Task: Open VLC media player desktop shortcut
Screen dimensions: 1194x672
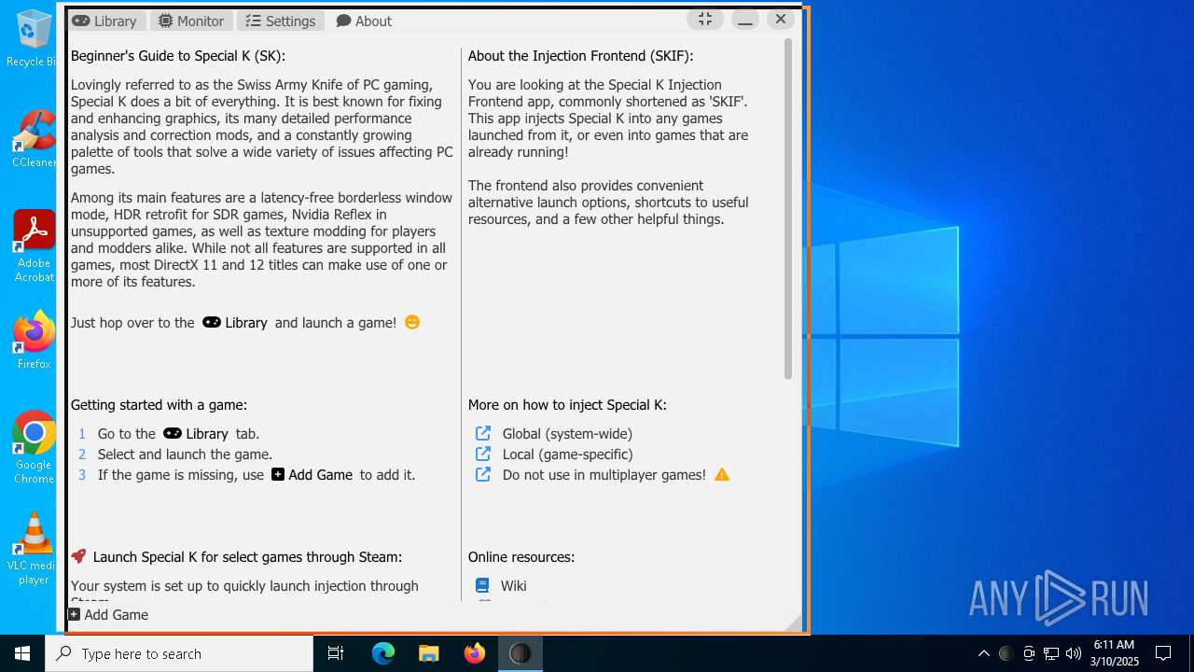Action: (34, 549)
